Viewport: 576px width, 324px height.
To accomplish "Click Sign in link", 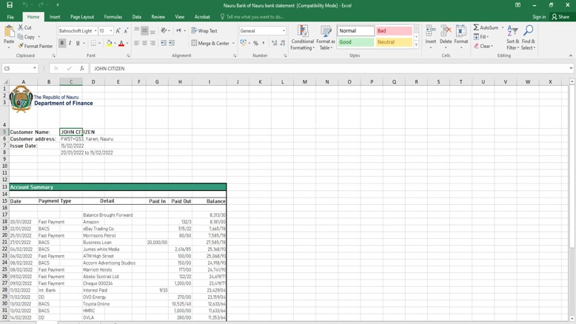I will 538,16.
